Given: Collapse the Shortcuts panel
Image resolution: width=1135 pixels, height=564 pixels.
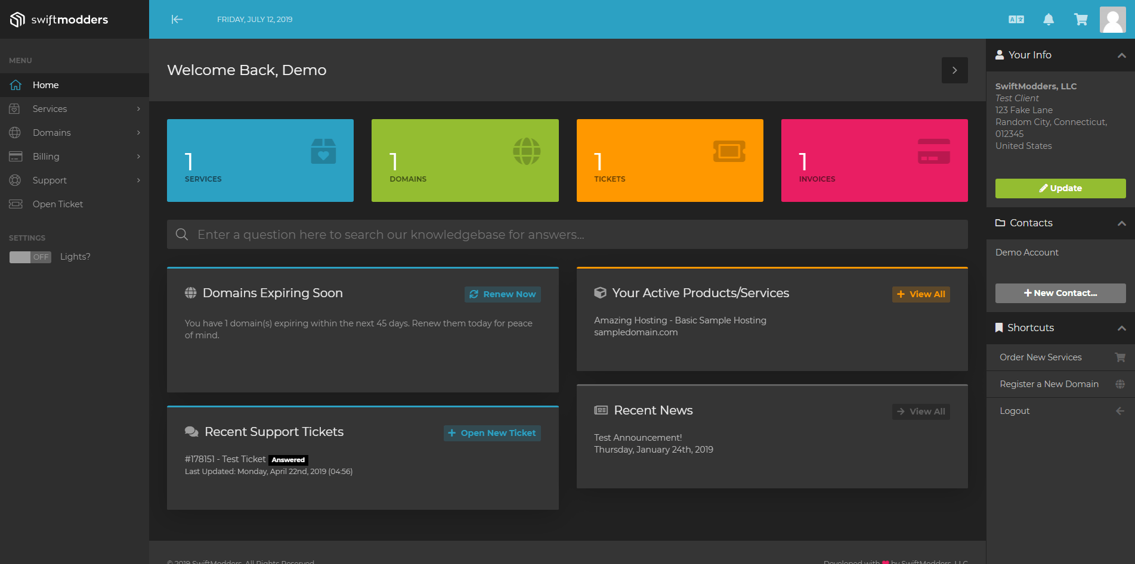Looking at the screenshot, I should point(1121,328).
